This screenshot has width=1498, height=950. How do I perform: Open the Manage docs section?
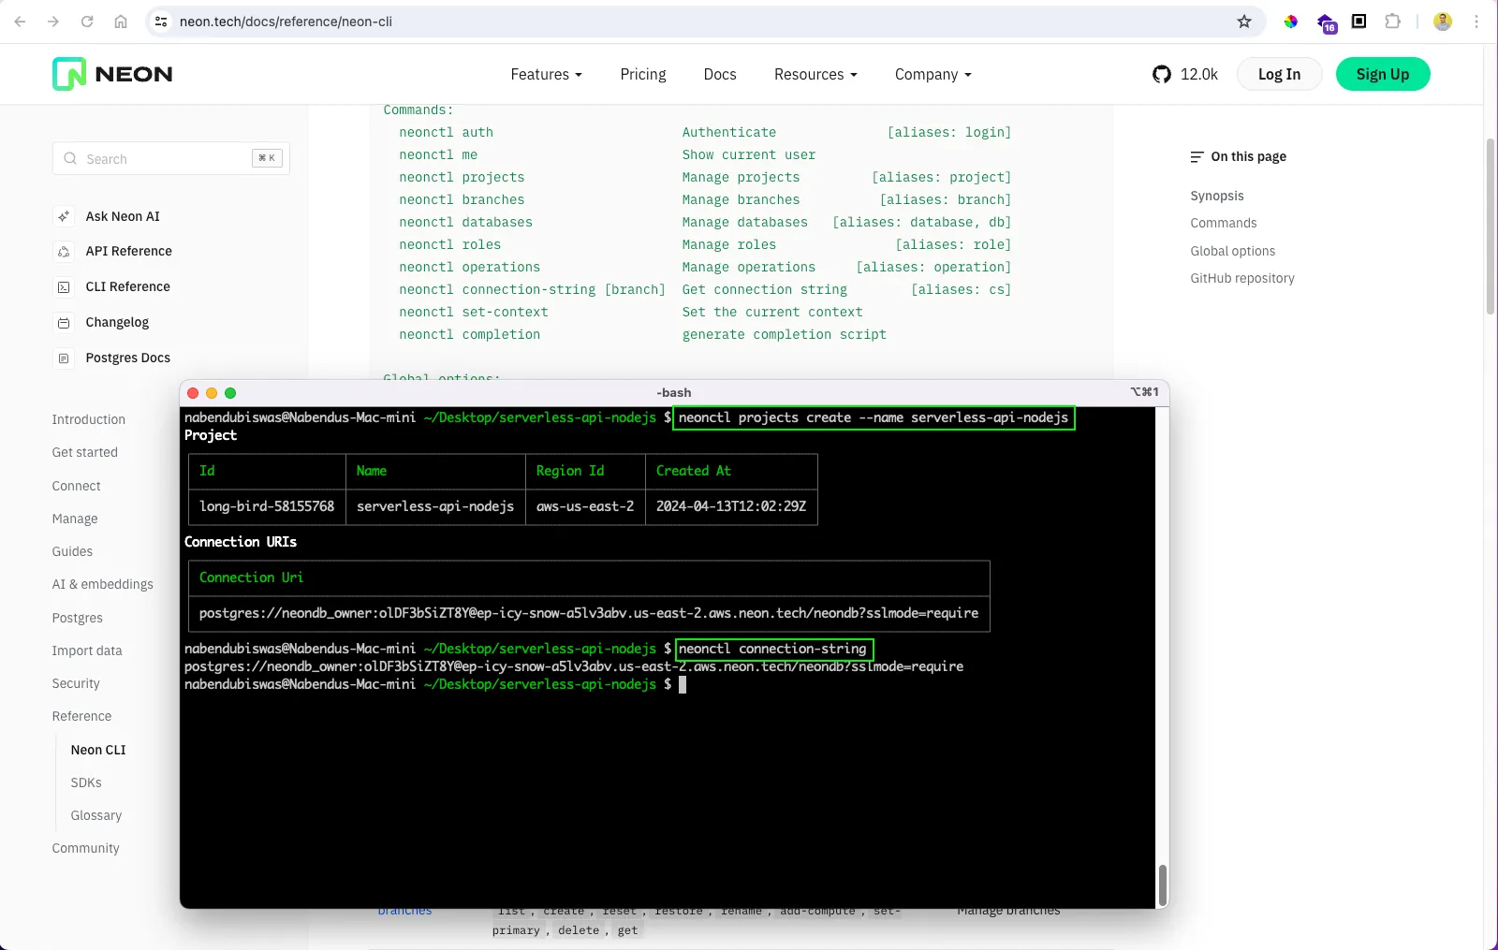click(x=75, y=519)
